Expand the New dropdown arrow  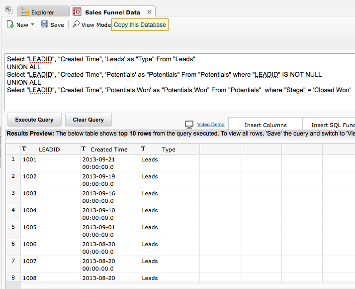click(33, 25)
